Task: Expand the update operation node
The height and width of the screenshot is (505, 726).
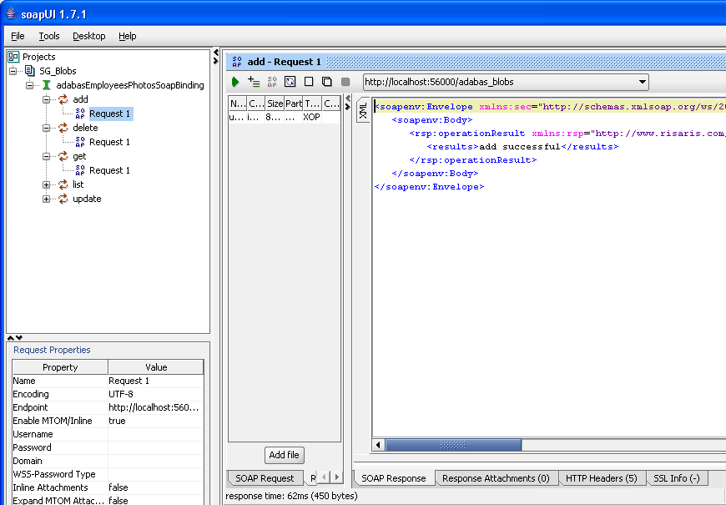Action: 46,199
